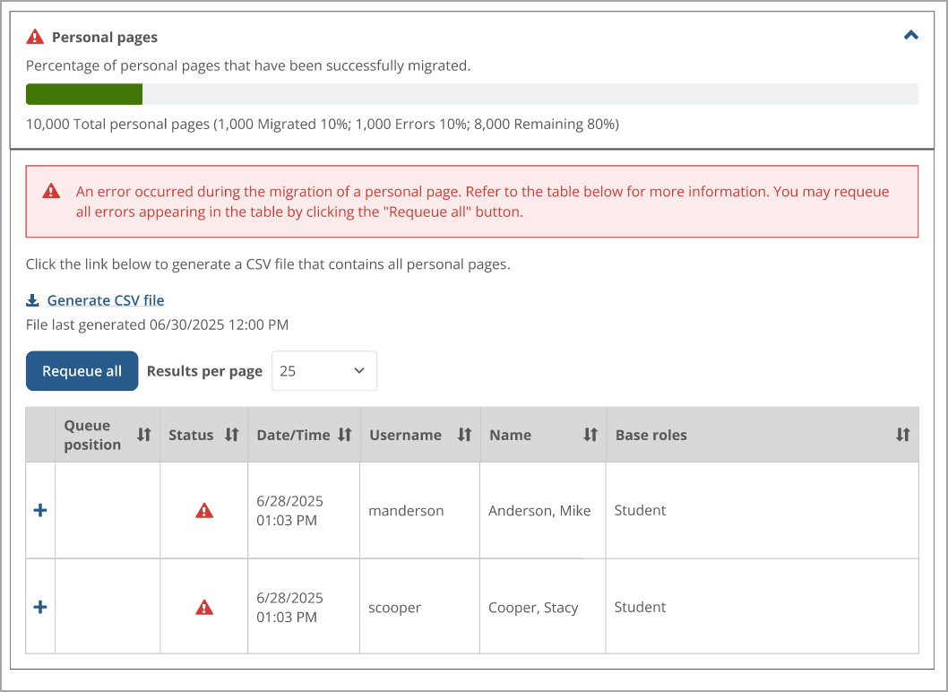Open the Results per page dropdown
Viewport: 948px width, 692px height.
coord(324,371)
